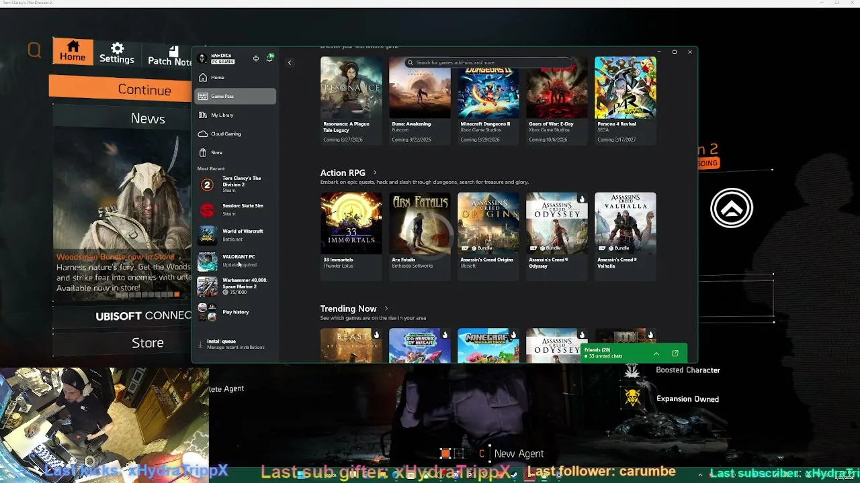The image size is (860, 483).
Task: Click the Store shopping bag icon
Action: 203,152
